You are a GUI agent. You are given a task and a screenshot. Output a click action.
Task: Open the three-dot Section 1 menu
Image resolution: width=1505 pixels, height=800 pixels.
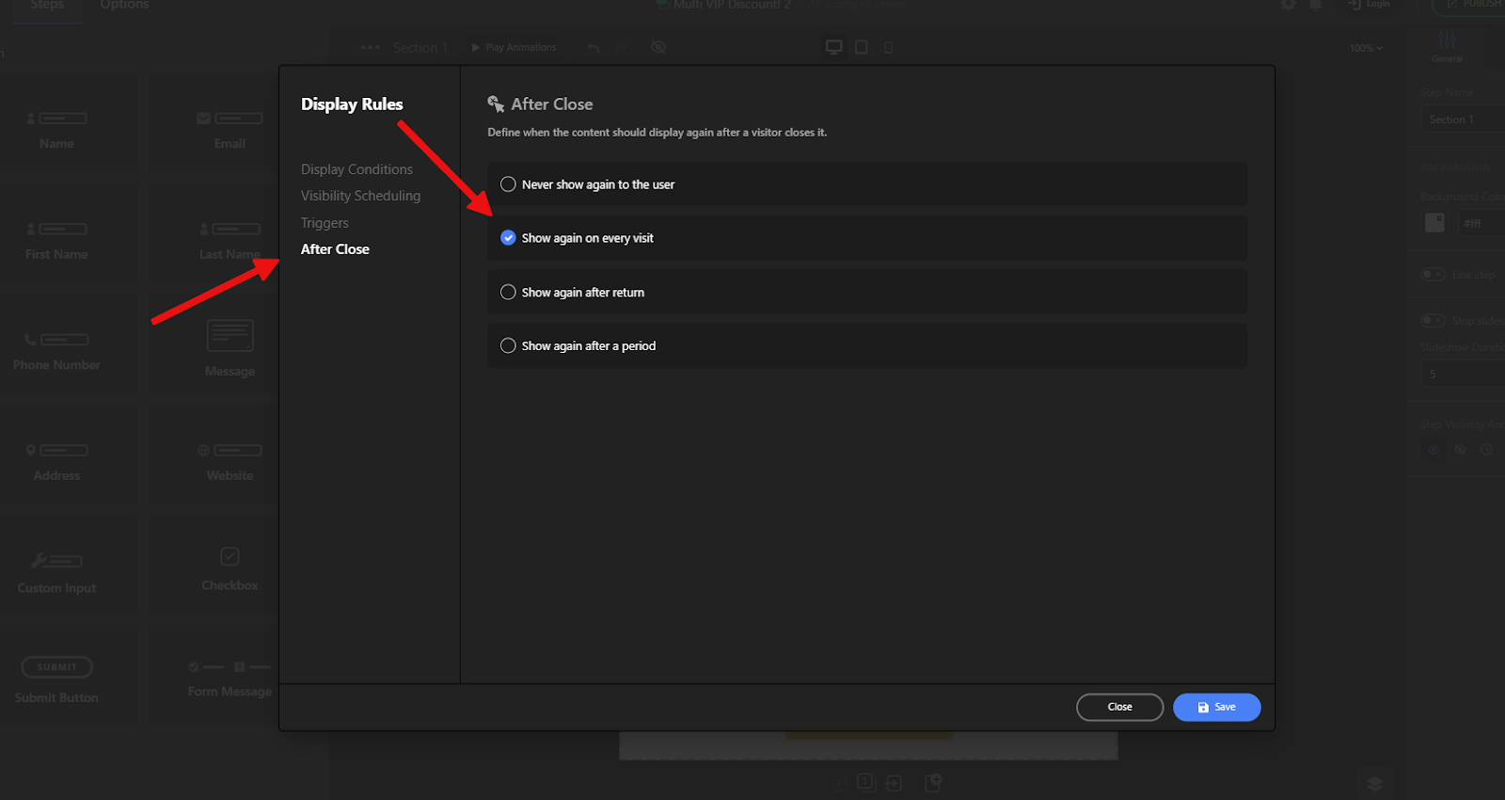point(371,47)
